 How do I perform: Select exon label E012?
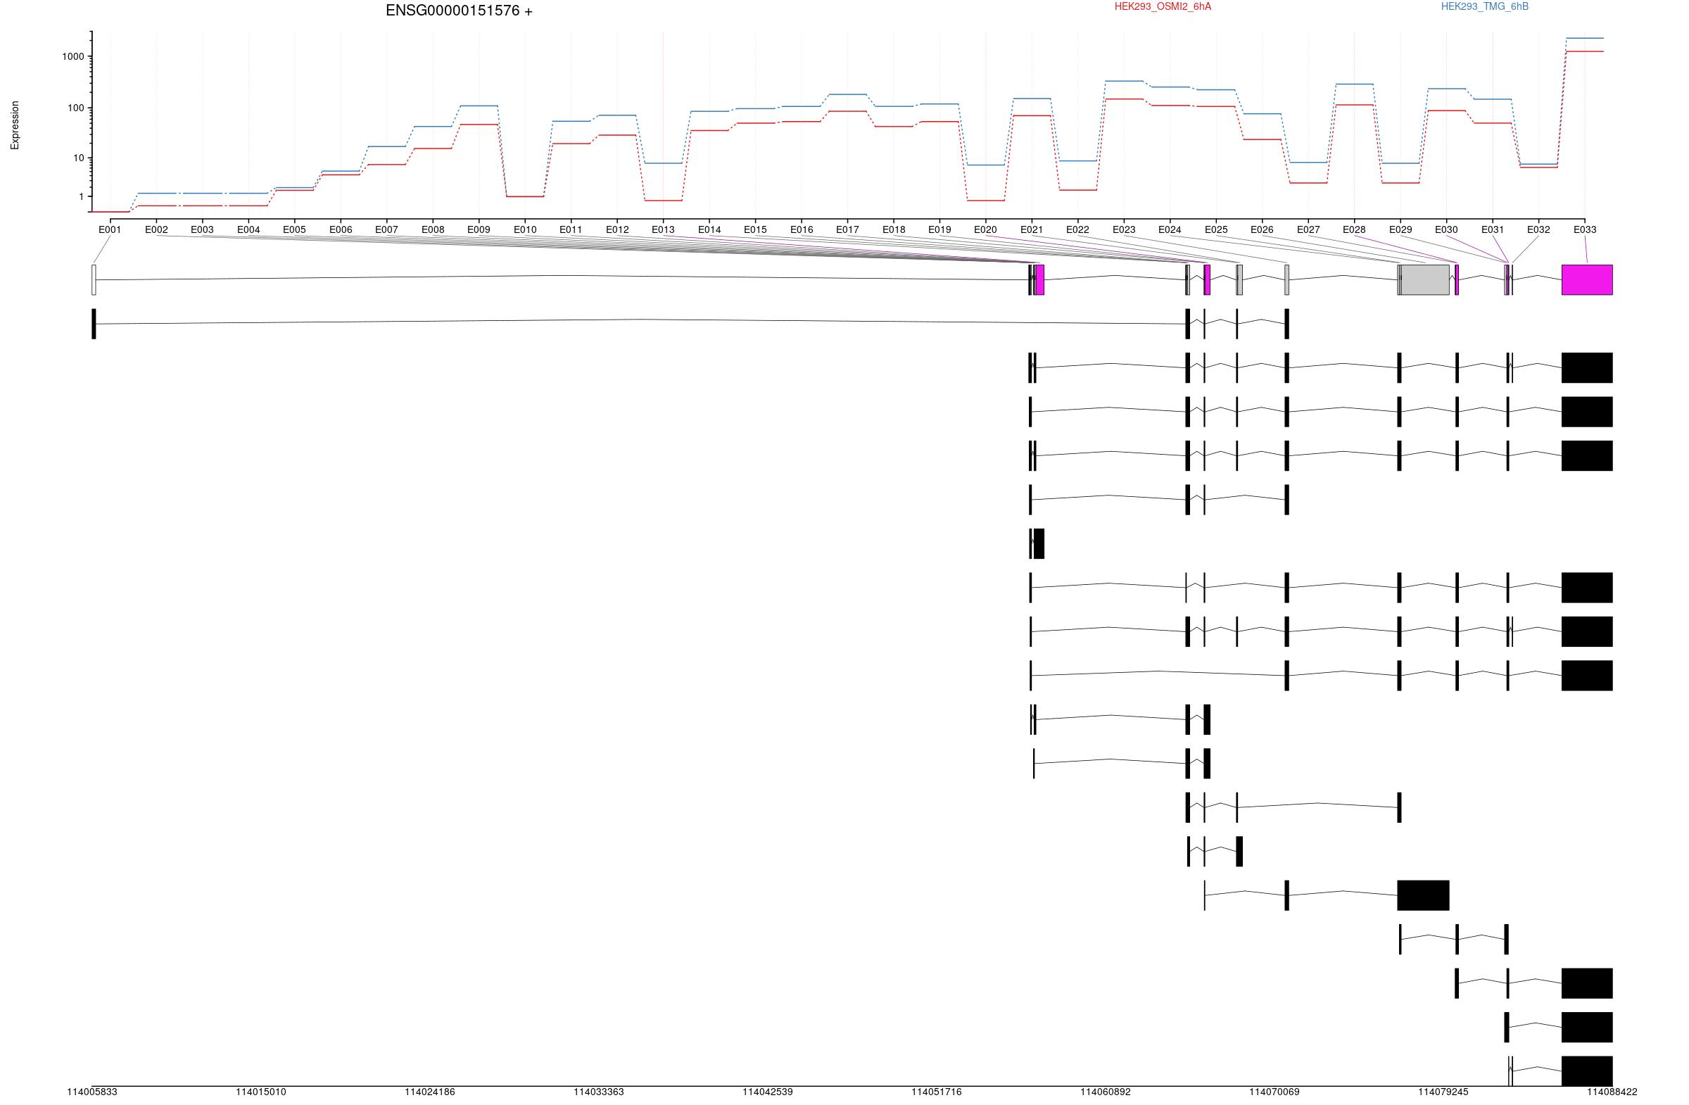click(617, 229)
